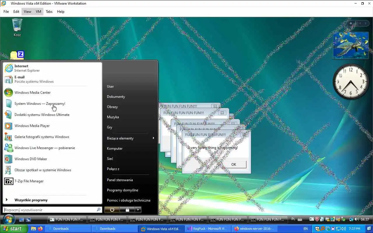This screenshot has height=233, width=373.
Task: Click host clock showing 7:37 PM
Action: [354, 229]
